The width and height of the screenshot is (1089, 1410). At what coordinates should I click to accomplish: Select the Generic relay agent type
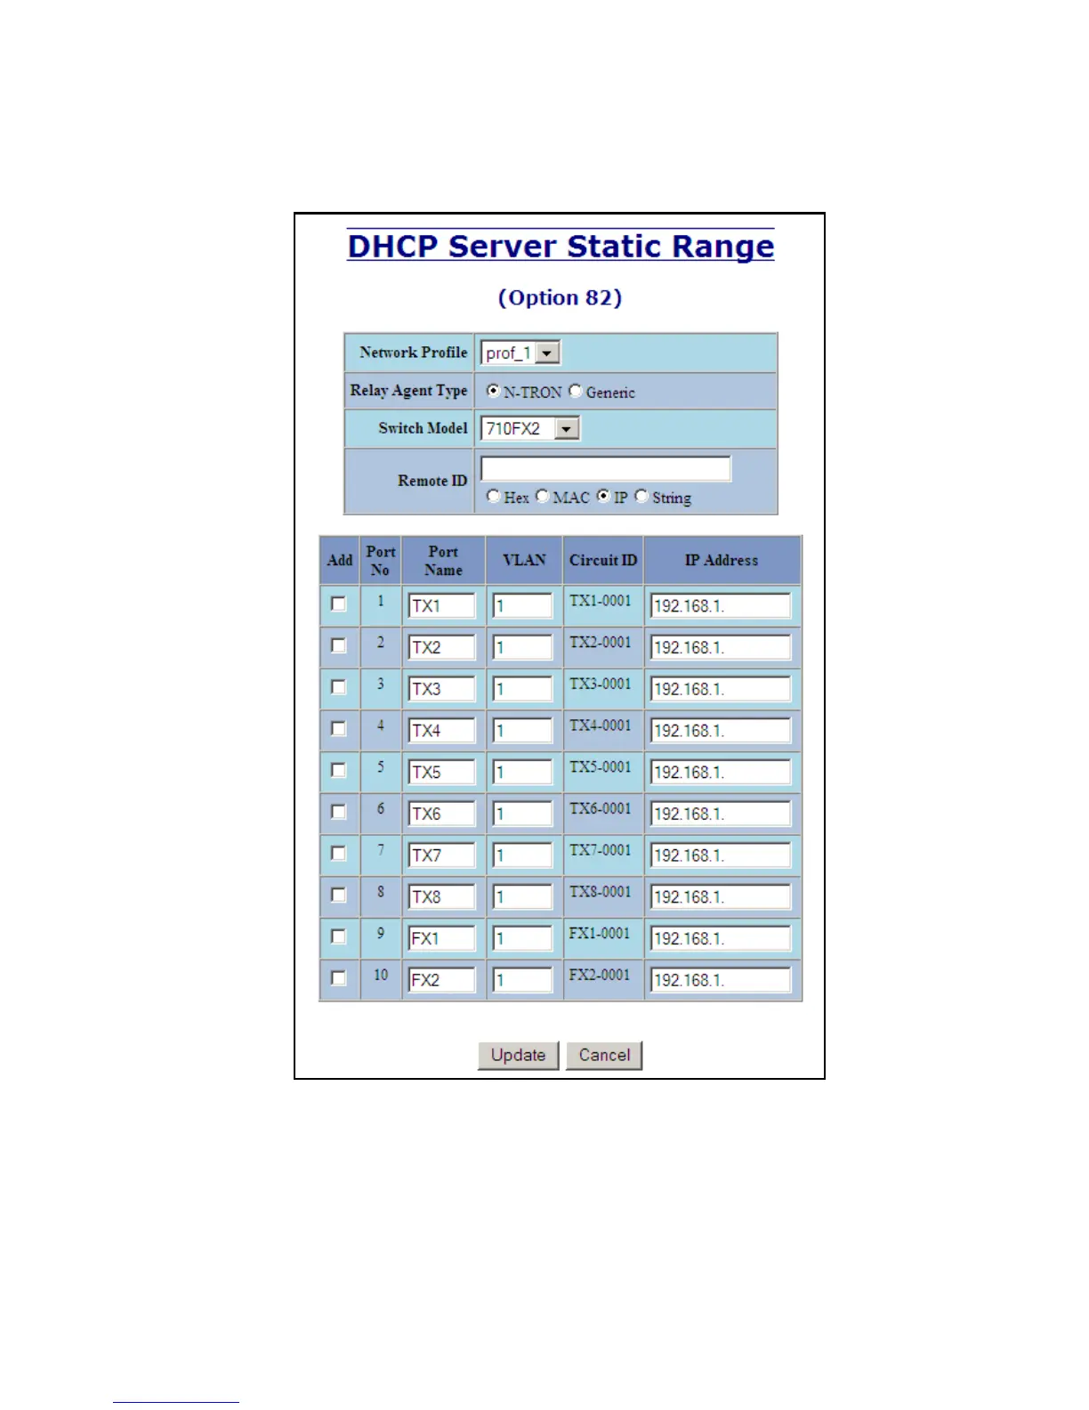pyautogui.click(x=576, y=391)
